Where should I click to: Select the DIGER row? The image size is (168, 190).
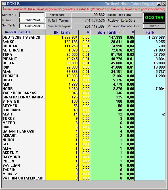[84, 80]
